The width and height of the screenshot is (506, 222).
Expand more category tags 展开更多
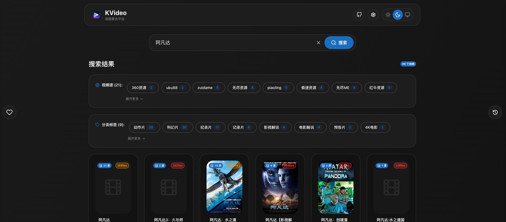pos(136,139)
